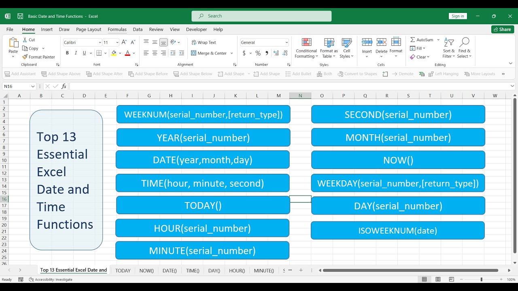The width and height of the screenshot is (518, 291).
Task: Decrease decimal places icon
Action: [285, 53]
